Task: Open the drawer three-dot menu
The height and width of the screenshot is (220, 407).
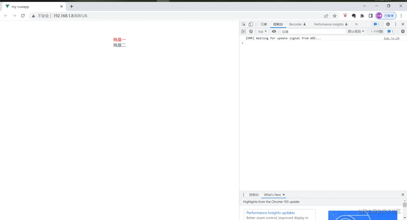Action: pos(244,195)
